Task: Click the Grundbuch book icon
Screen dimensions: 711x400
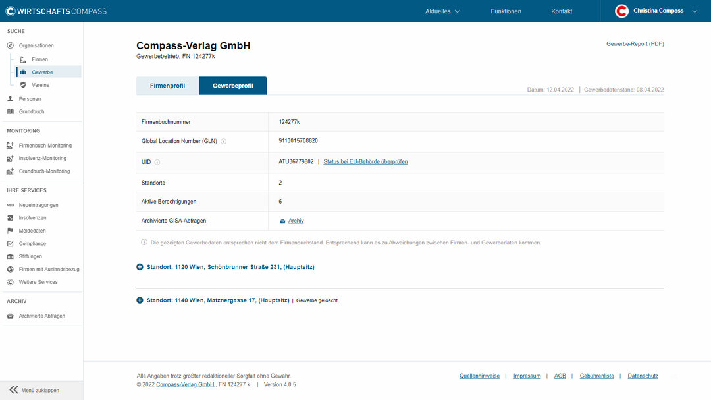Action: click(x=11, y=111)
